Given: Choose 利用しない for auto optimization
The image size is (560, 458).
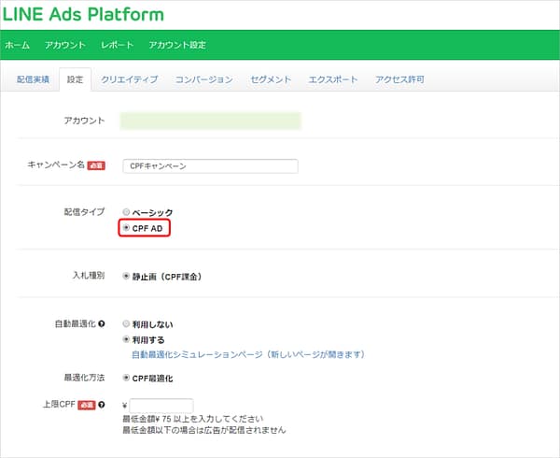Looking at the screenshot, I should [x=126, y=324].
